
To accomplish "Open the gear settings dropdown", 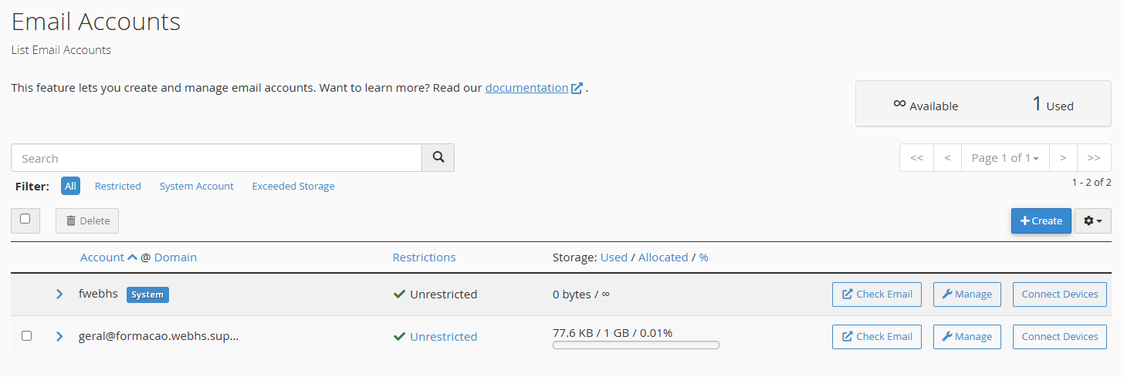I will [x=1092, y=220].
